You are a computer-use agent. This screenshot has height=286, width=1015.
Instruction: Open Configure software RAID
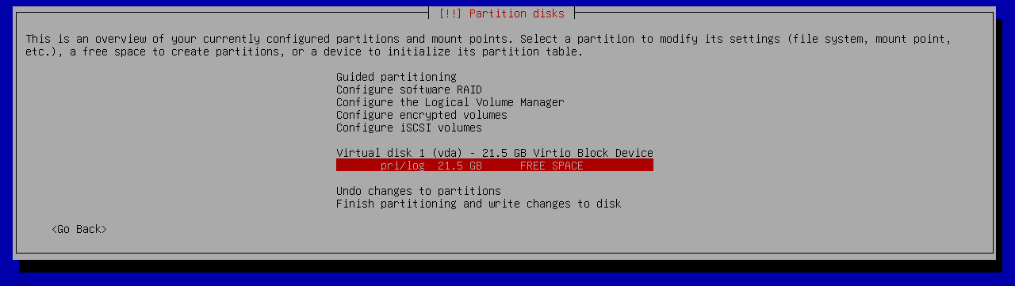tap(409, 90)
